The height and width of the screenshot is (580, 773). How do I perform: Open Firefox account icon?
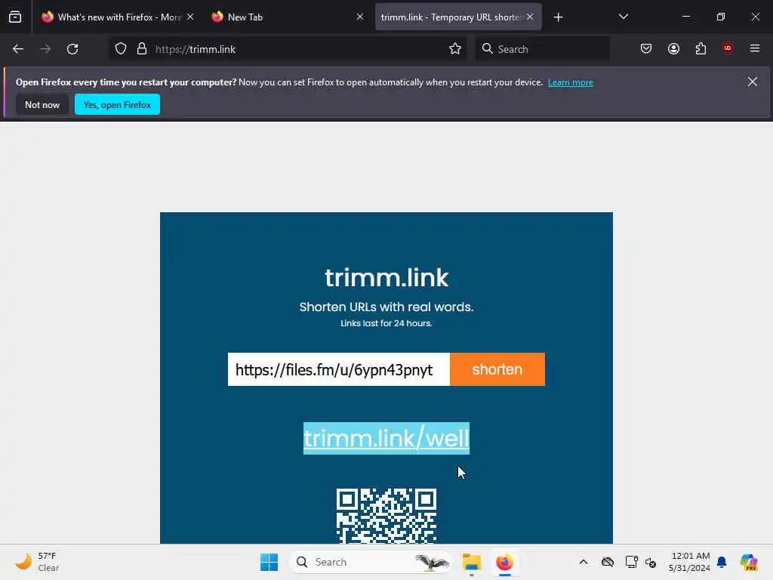674,49
